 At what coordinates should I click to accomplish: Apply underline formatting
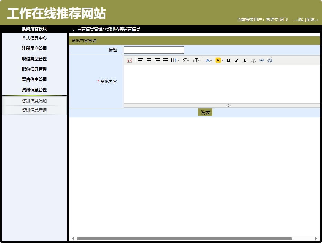point(245,60)
